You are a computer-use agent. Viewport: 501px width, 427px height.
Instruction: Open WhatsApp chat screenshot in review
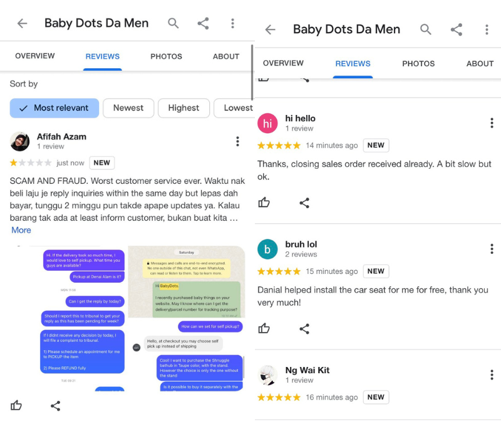coord(187,282)
